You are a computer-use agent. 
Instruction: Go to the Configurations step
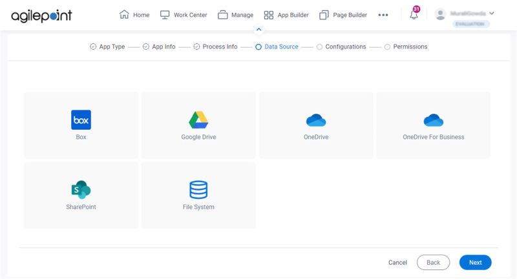pos(346,46)
